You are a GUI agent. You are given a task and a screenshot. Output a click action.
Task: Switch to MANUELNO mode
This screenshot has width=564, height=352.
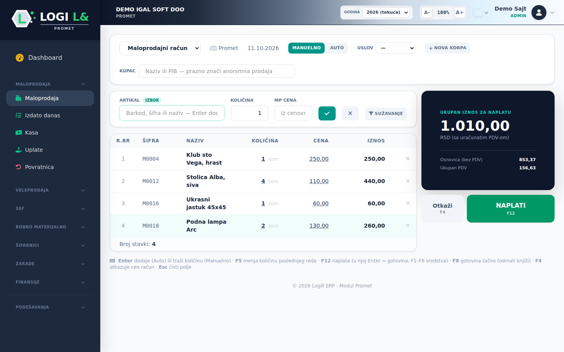[x=306, y=48]
